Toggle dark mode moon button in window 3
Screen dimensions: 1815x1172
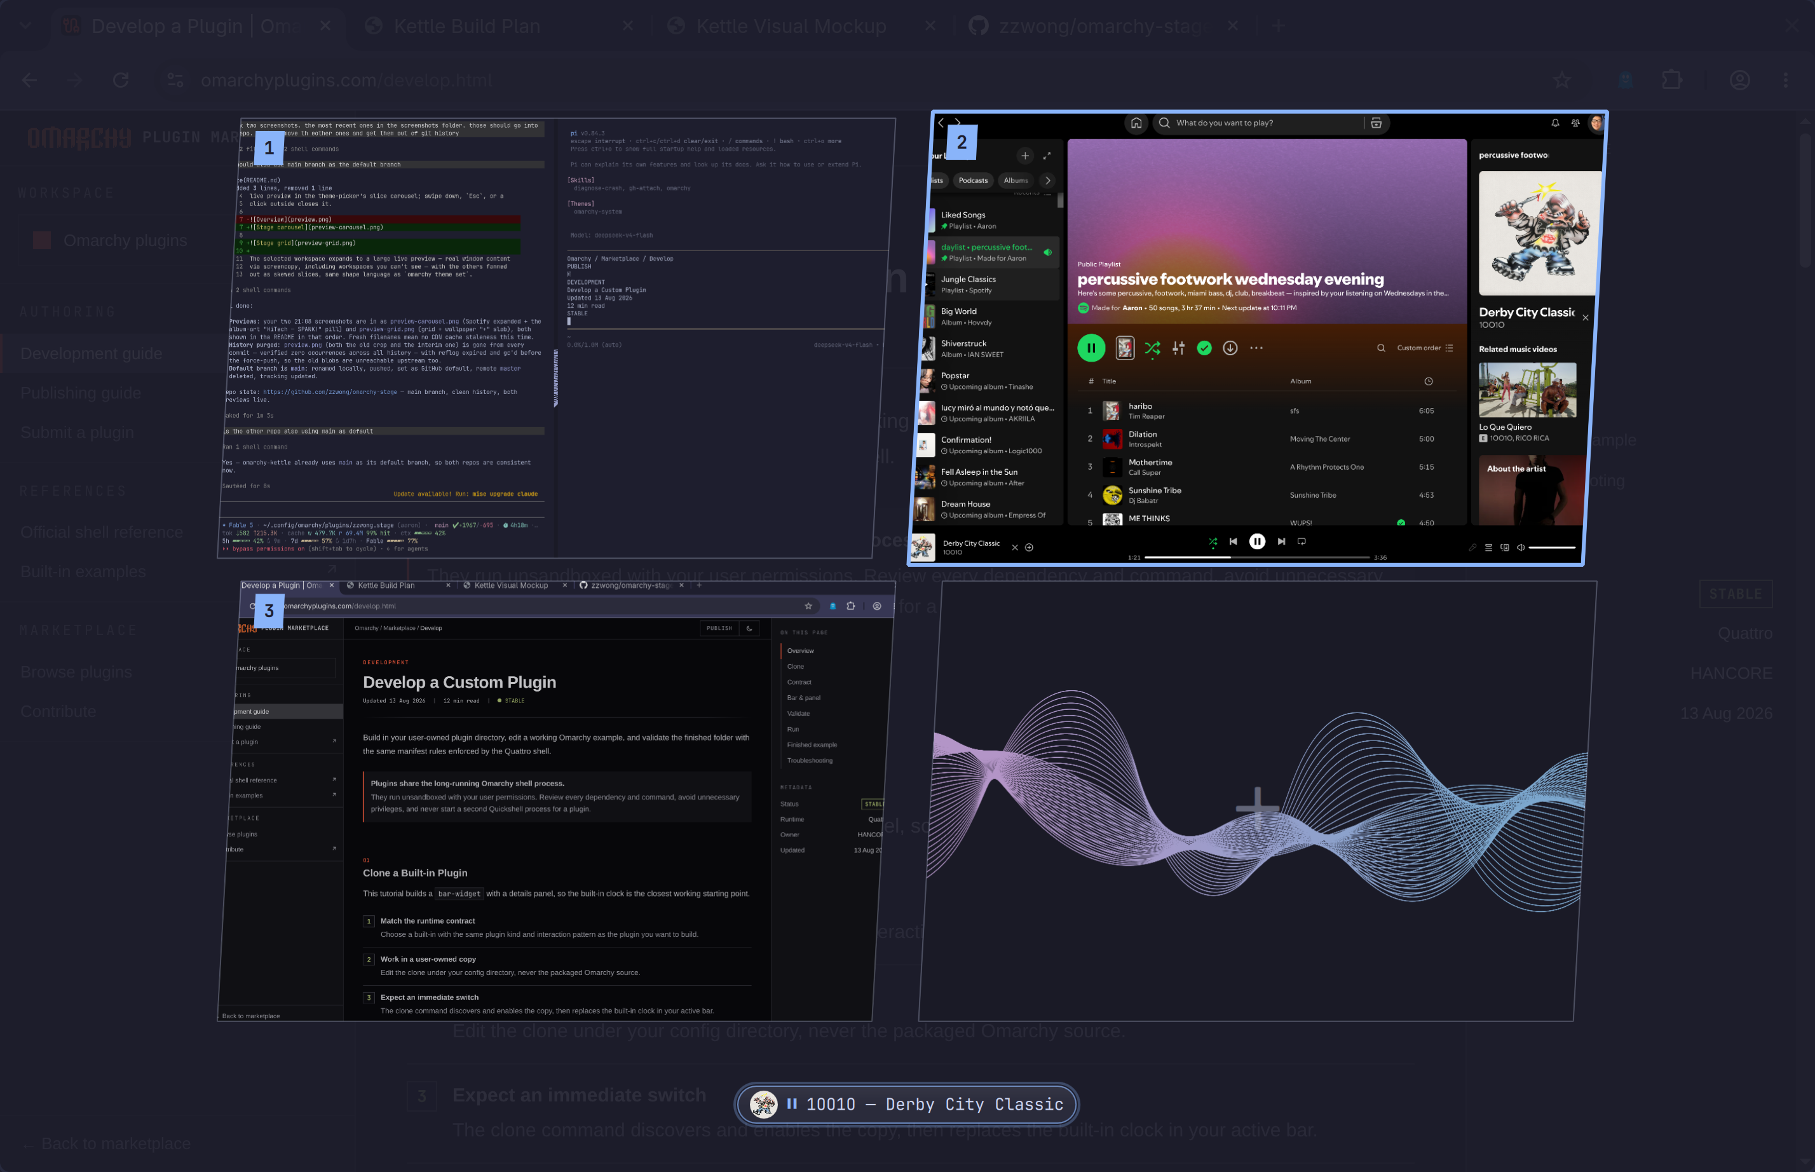coord(749,628)
